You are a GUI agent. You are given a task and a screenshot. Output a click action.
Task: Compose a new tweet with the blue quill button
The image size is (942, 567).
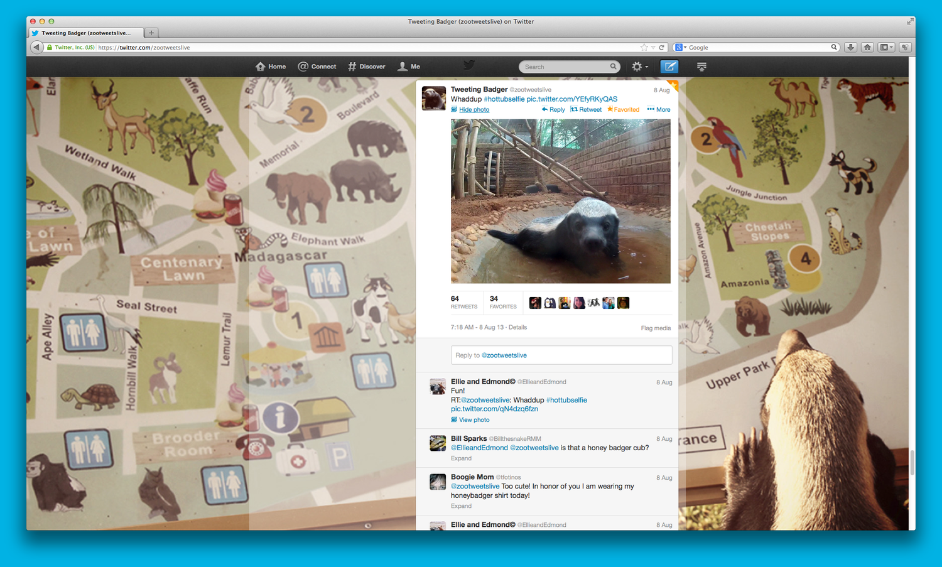tap(670, 67)
